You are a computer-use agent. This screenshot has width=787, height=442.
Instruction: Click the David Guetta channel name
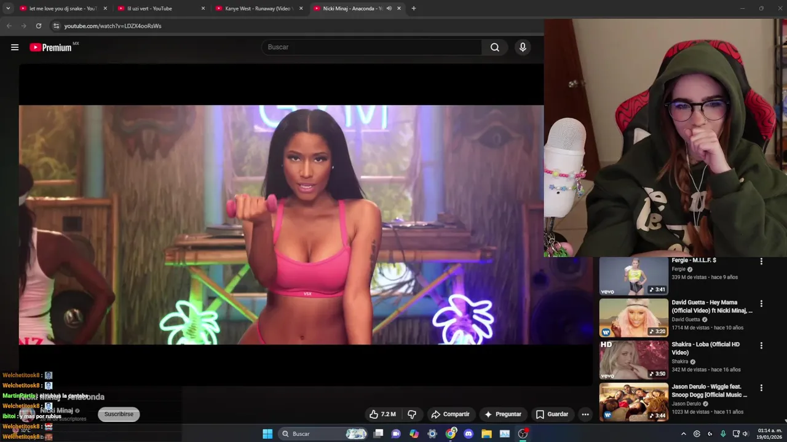coord(686,319)
